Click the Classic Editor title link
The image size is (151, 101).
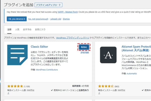(x=40, y=46)
